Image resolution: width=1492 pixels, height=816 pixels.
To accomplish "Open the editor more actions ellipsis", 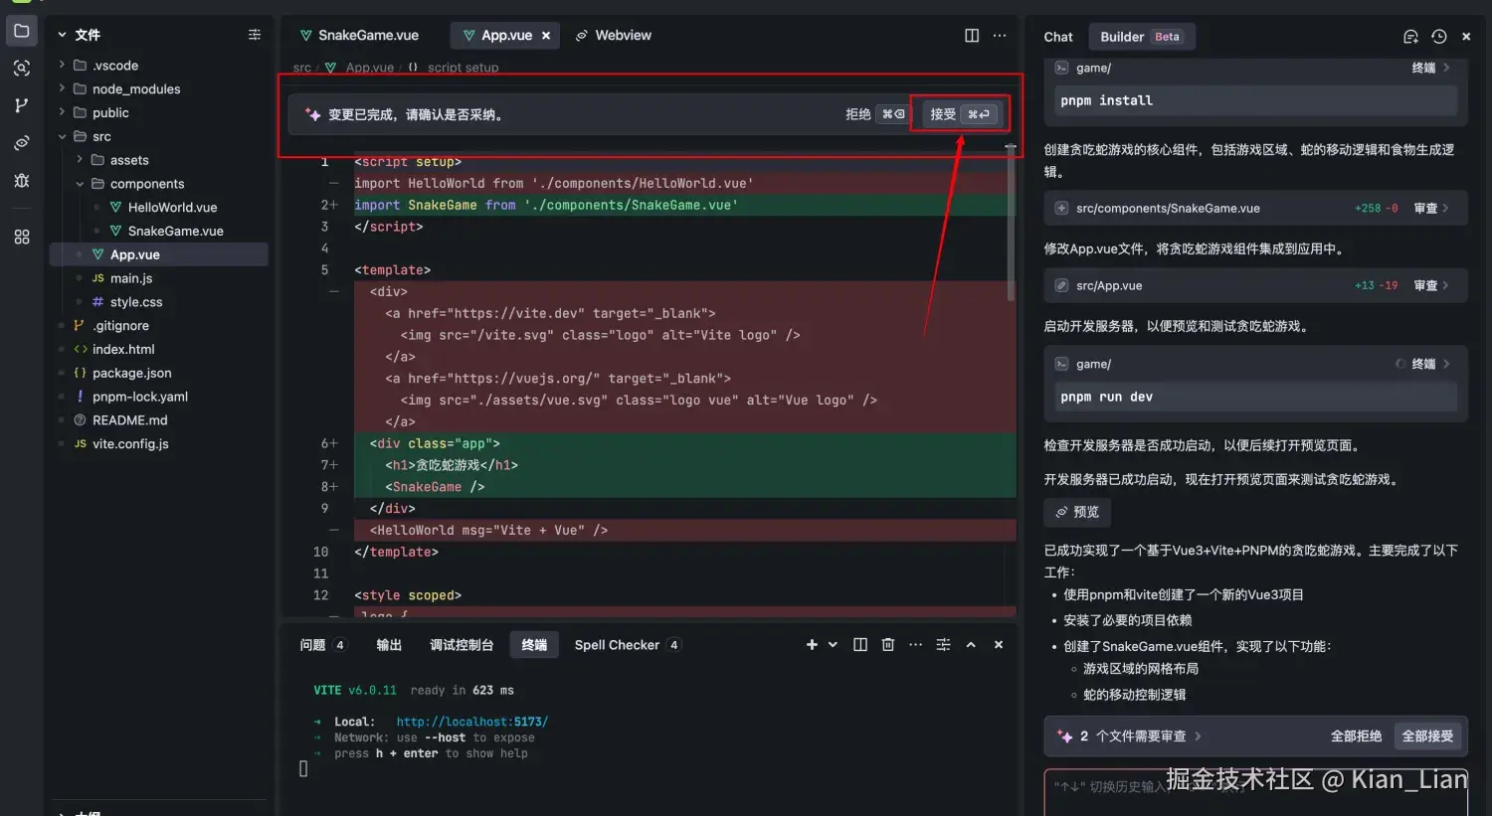I will (1000, 36).
